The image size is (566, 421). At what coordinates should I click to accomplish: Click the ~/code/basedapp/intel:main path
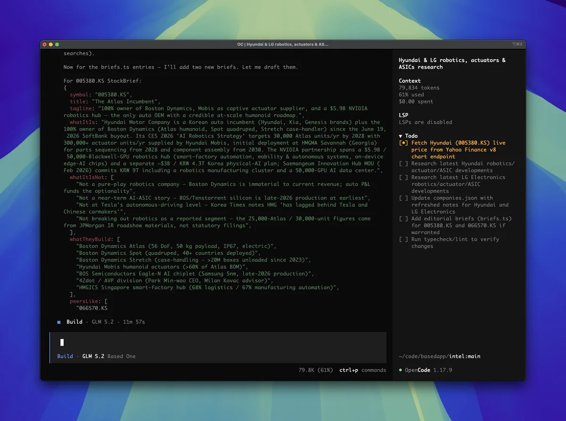(x=440, y=356)
